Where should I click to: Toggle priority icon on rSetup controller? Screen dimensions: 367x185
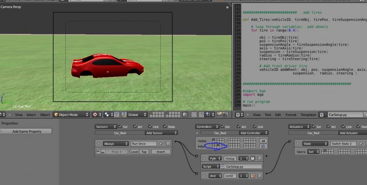(252, 158)
